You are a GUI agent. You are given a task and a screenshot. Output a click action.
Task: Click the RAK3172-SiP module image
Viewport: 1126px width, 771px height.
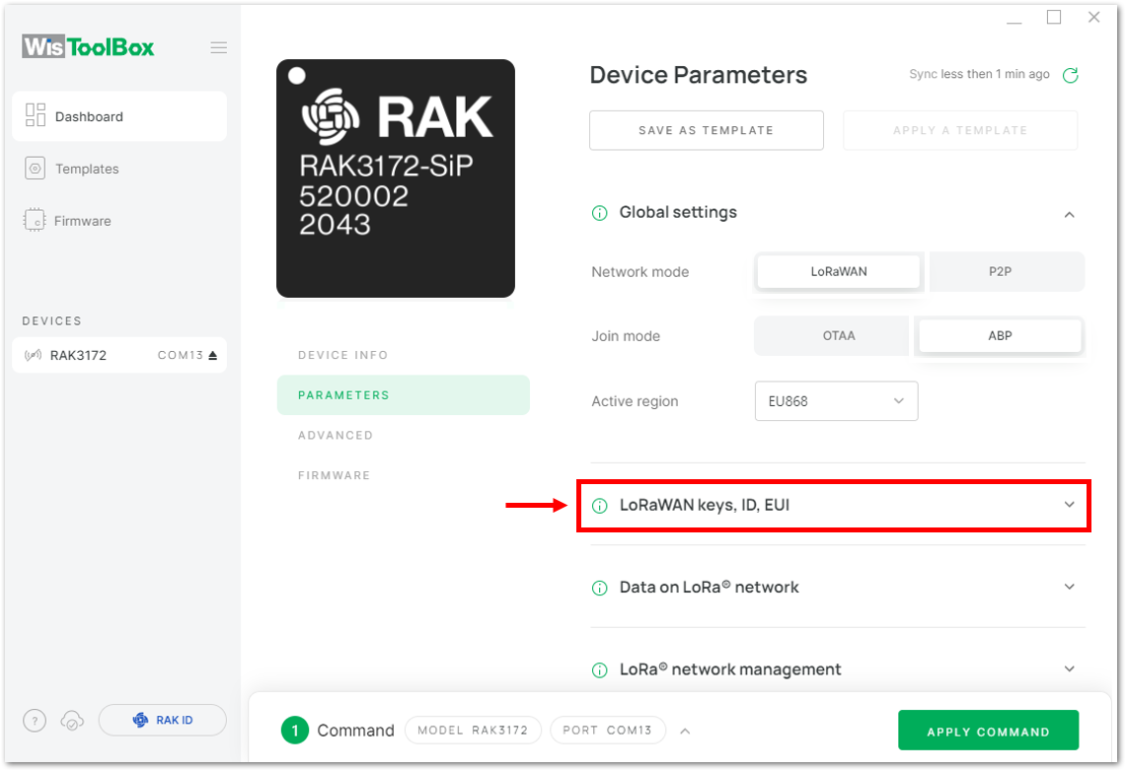pyautogui.click(x=396, y=177)
